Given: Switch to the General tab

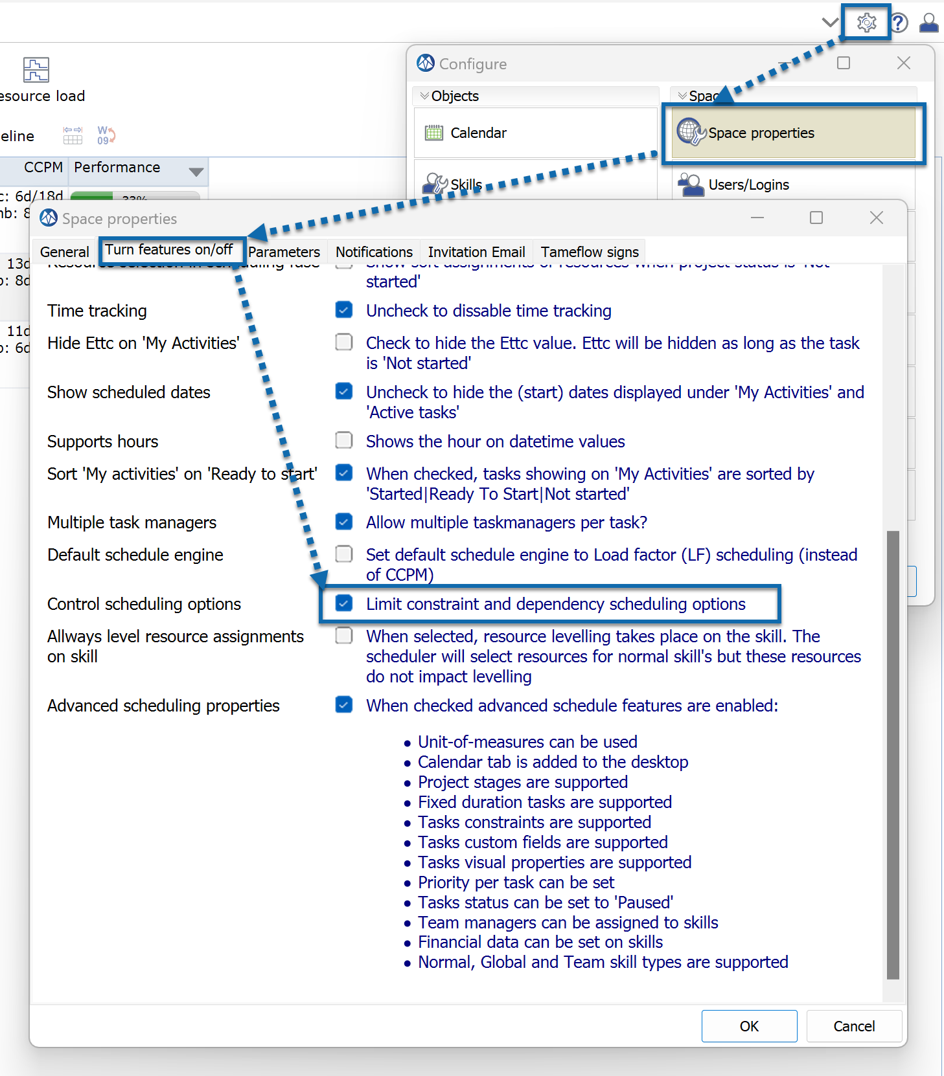Looking at the screenshot, I should (65, 252).
